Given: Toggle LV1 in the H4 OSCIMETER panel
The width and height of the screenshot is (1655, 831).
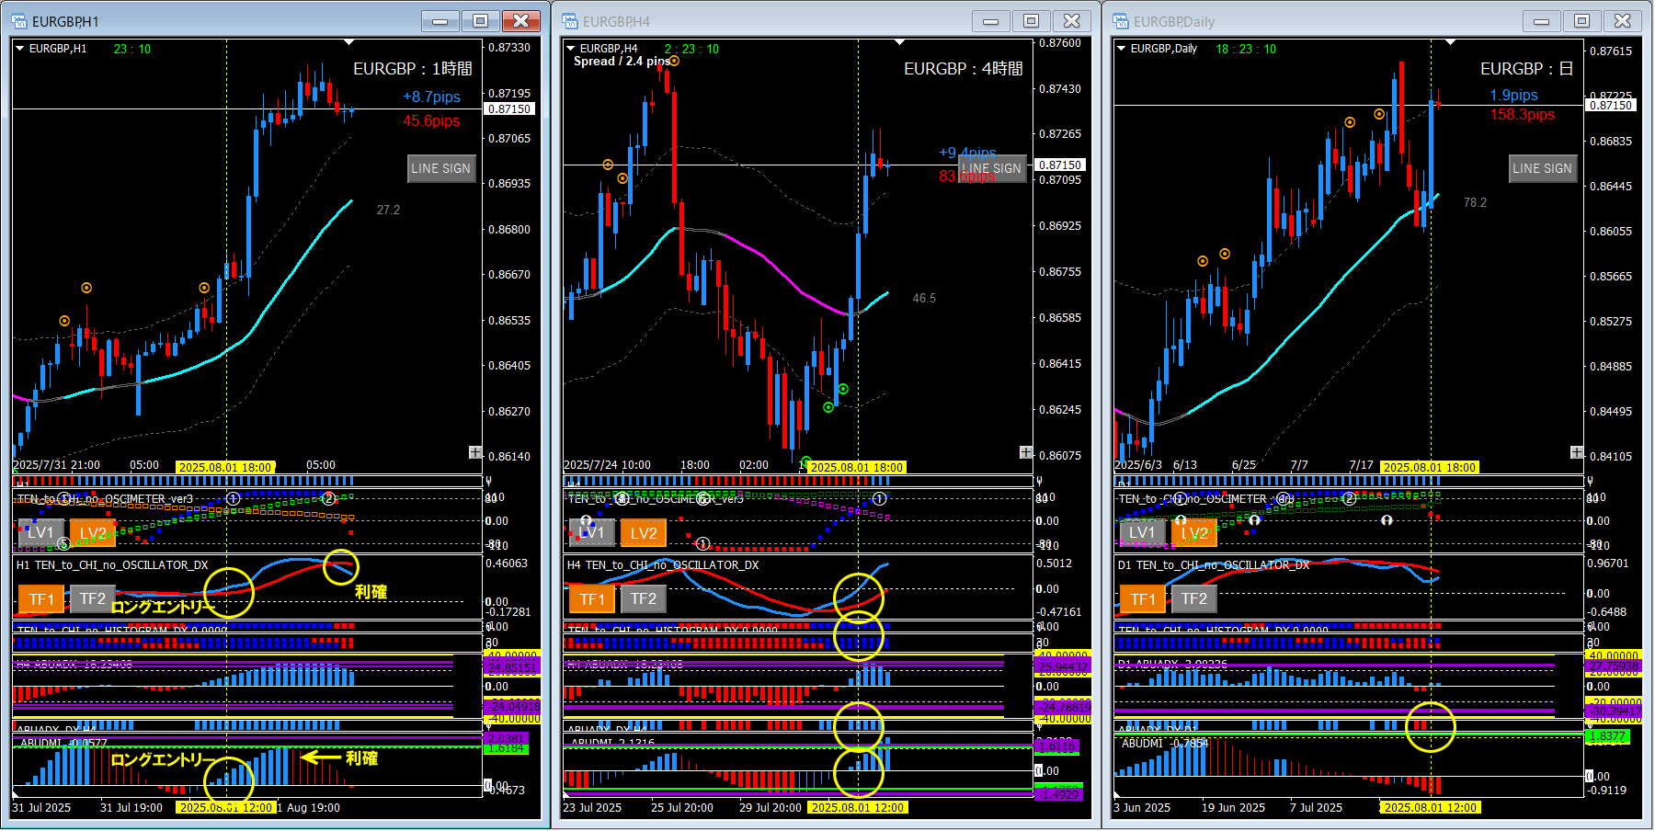Looking at the screenshot, I should point(592,533).
